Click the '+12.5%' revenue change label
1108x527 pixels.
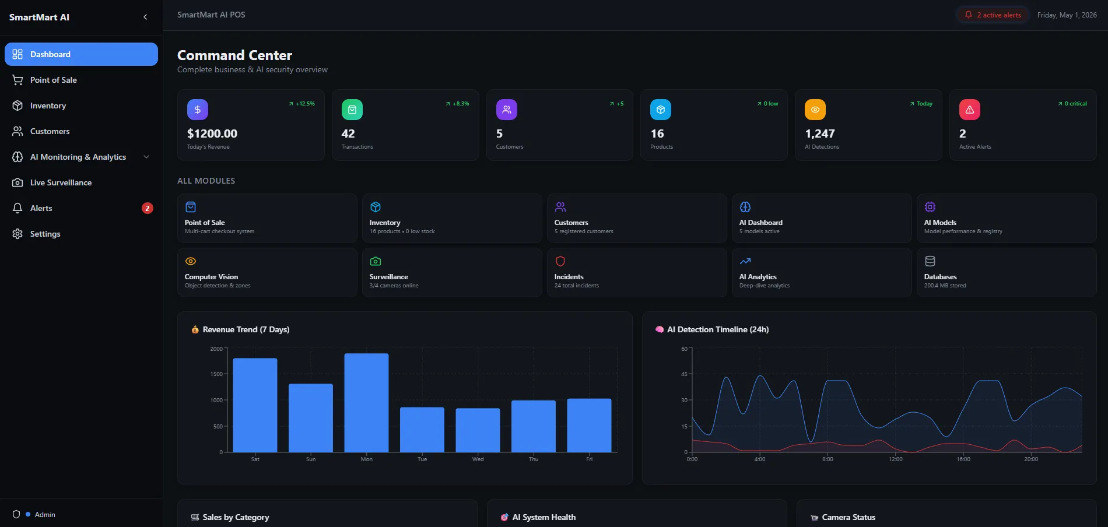click(305, 104)
